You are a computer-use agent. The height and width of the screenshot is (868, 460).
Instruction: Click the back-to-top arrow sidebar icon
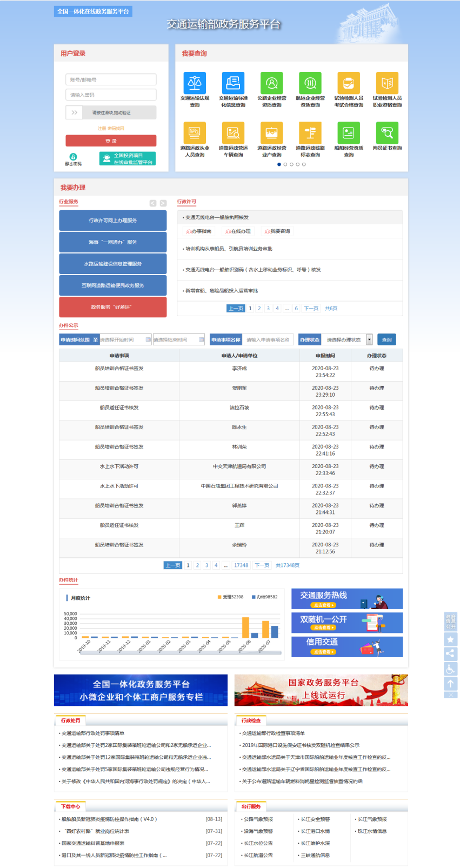(451, 683)
